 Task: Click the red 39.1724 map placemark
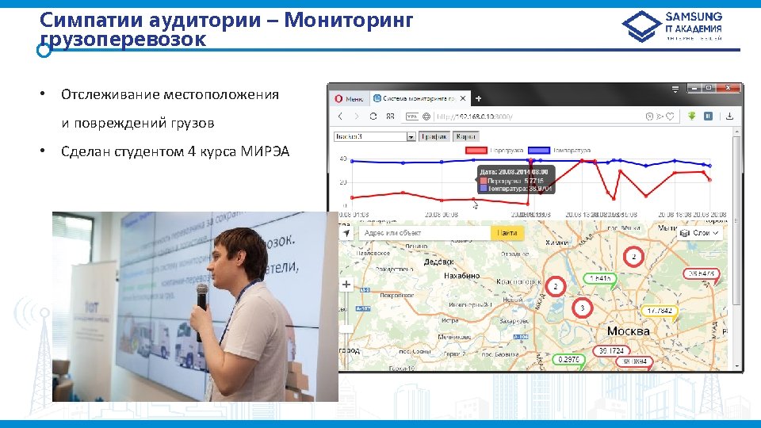click(x=611, y=350)
